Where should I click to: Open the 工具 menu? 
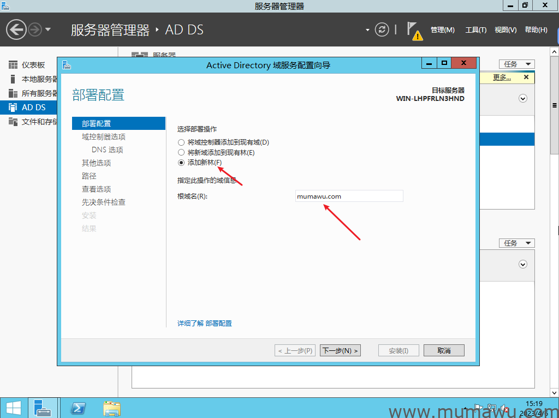point(475,29)
